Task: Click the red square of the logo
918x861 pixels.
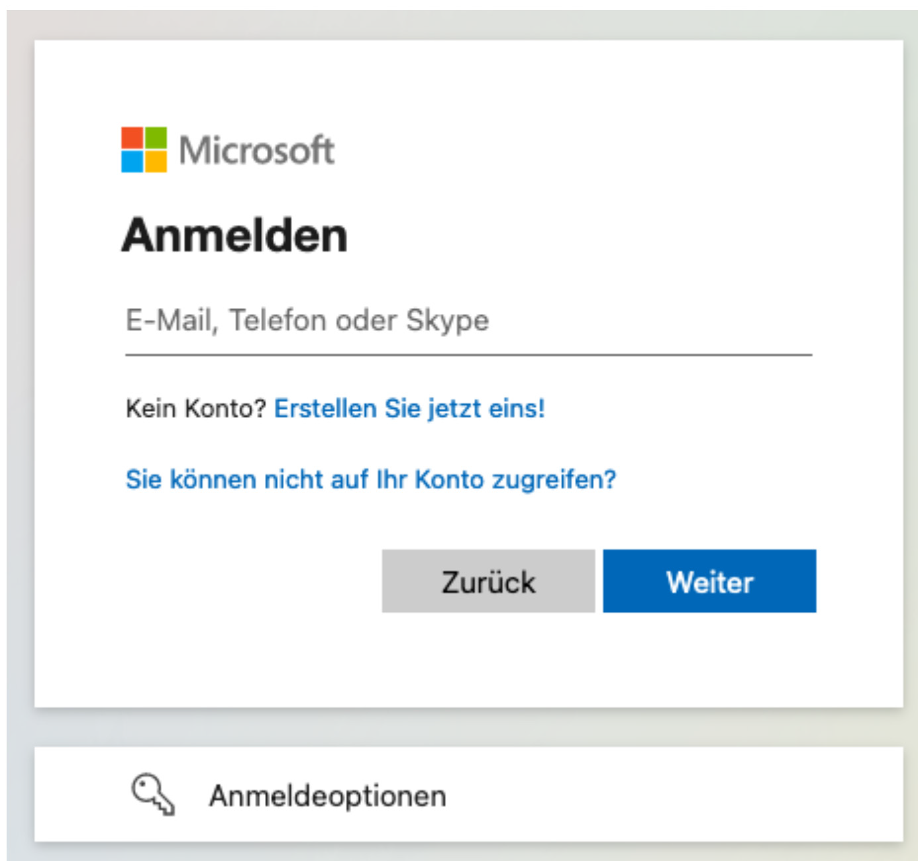Action: click(x=132, y=138)
